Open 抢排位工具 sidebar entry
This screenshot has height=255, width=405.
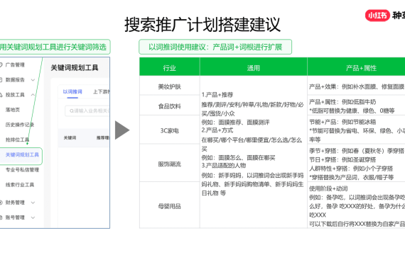[17, 140]
